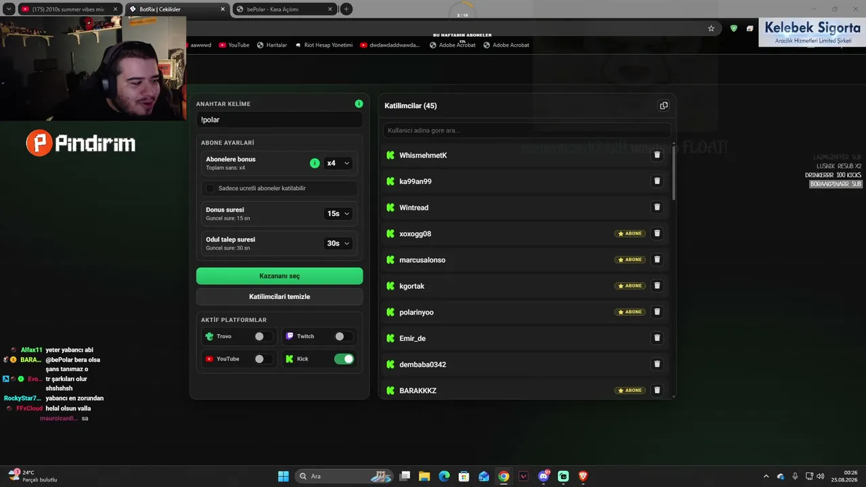Delete participant marcusalonso
The image size is (866, 487).
(656, 260)
